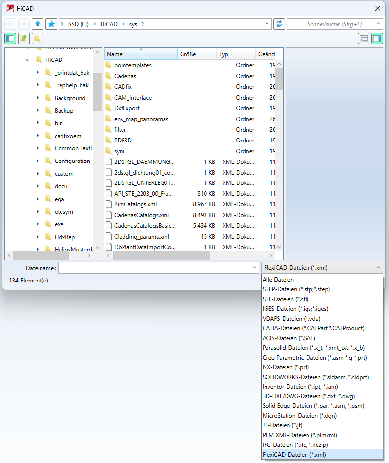Choose SOLIDWORKS-Dateien file filter
Image resolution: width=389 pixels, height=463 pixels.
(x=322, y=377)
